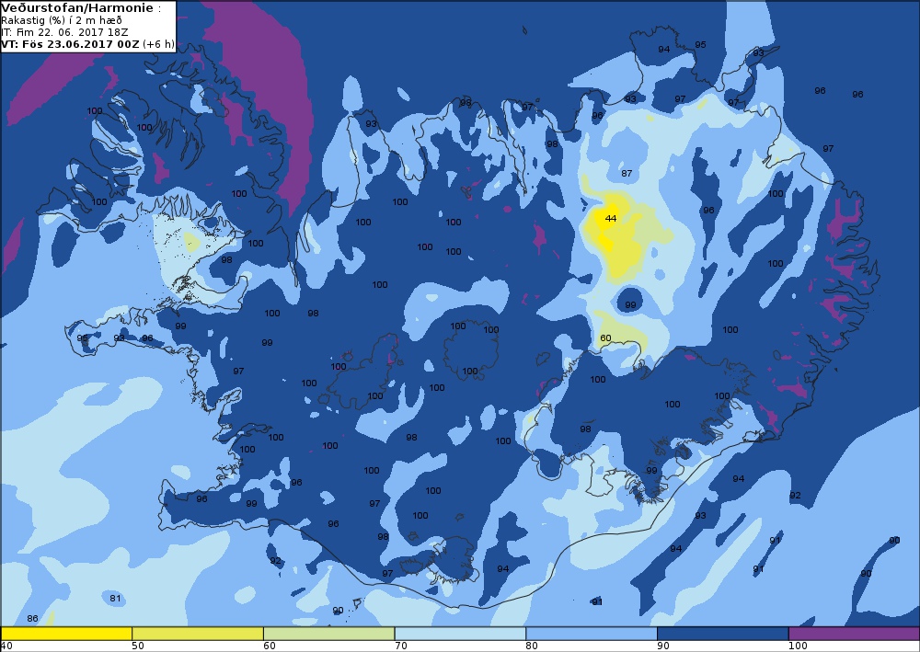
Task: Click the 44 value in the yellow area
Action: click(610, 218)
